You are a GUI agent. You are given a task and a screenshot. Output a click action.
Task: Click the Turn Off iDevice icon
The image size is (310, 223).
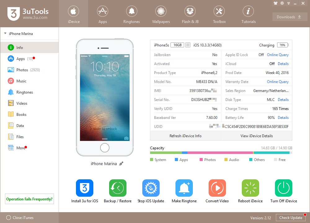click(284, 188)
